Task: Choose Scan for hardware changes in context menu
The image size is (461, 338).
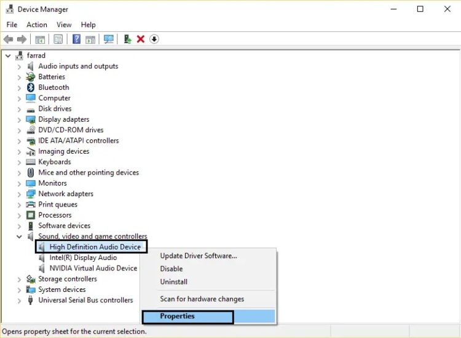Action: point(208,299)
